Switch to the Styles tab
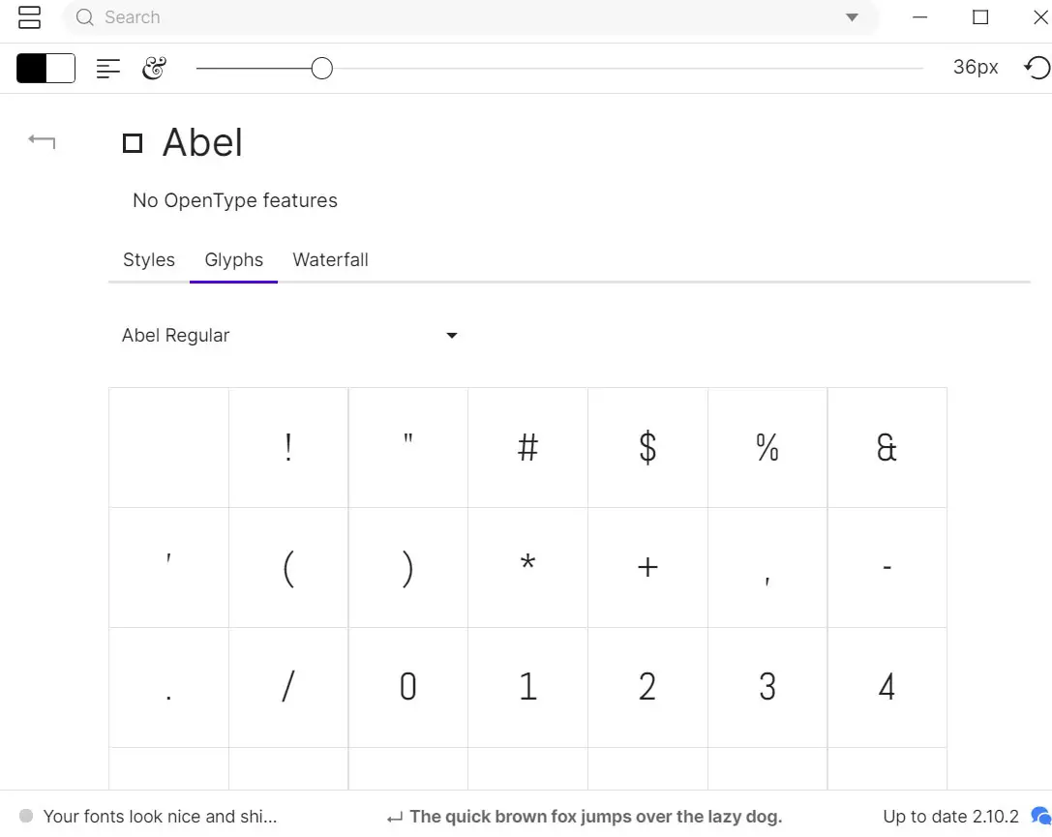1052x837 pixels. coord(149,260)
